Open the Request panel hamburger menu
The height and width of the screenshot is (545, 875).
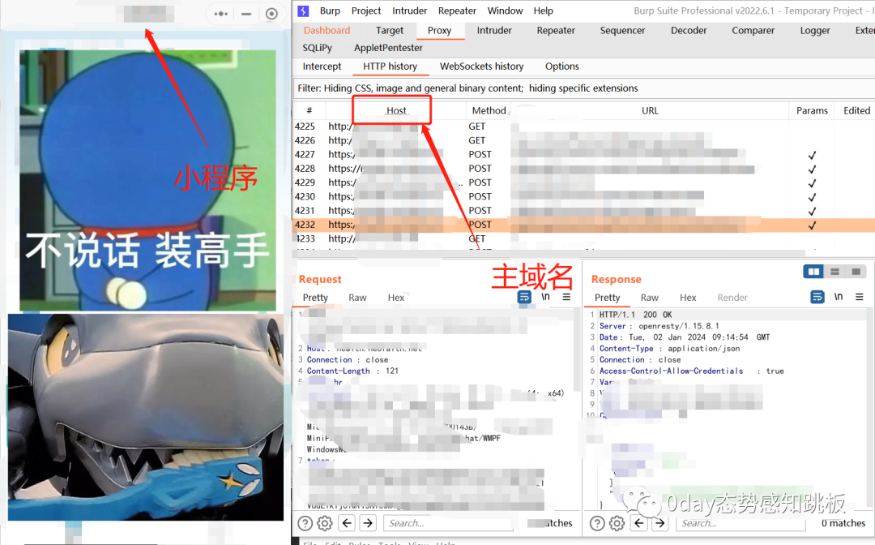tap(566, 297)
